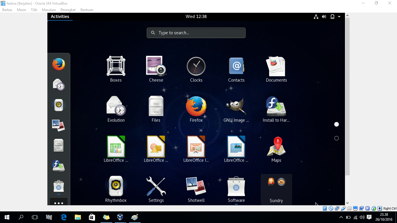Open Rhythmbox speaker icon in dash
The image size is (397, 223).
pyautogui.click(x=59, y=105)
